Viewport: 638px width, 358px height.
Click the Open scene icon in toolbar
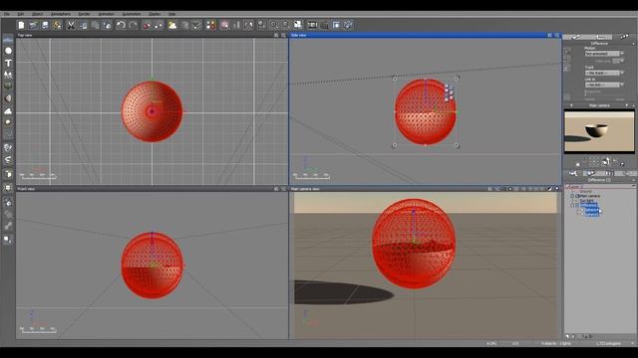pyautogui.click(x=33, y=25)
